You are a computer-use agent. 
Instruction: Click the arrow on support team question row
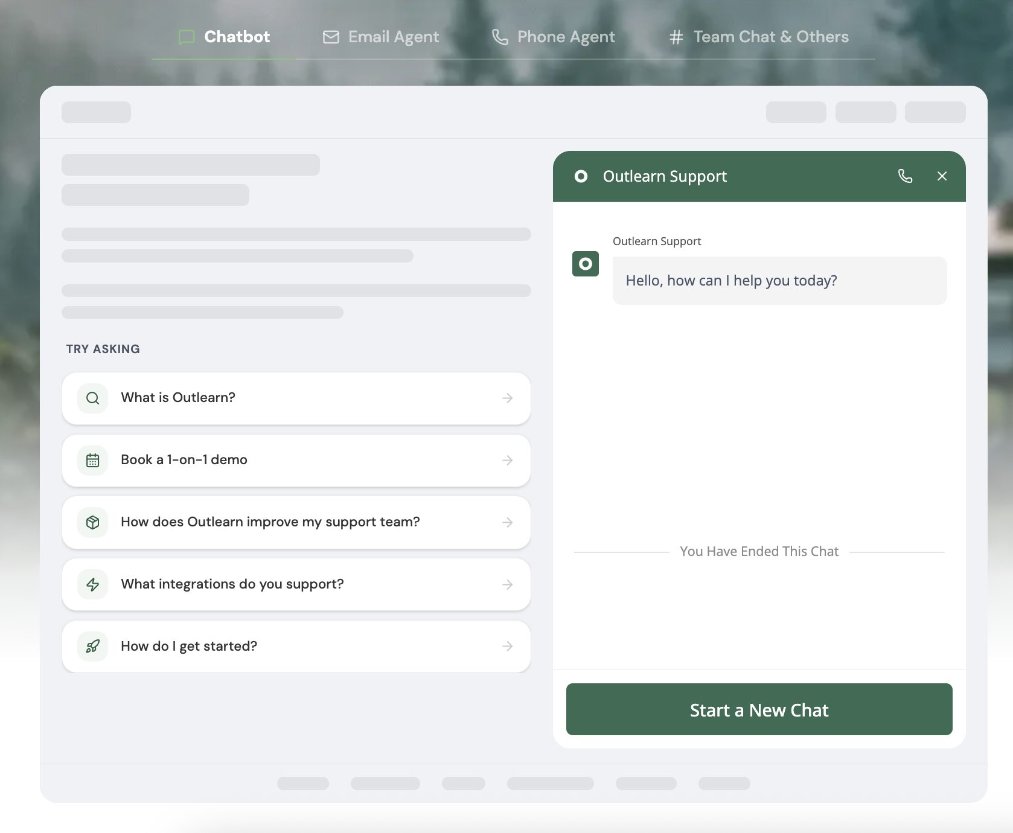click(508, 523)
